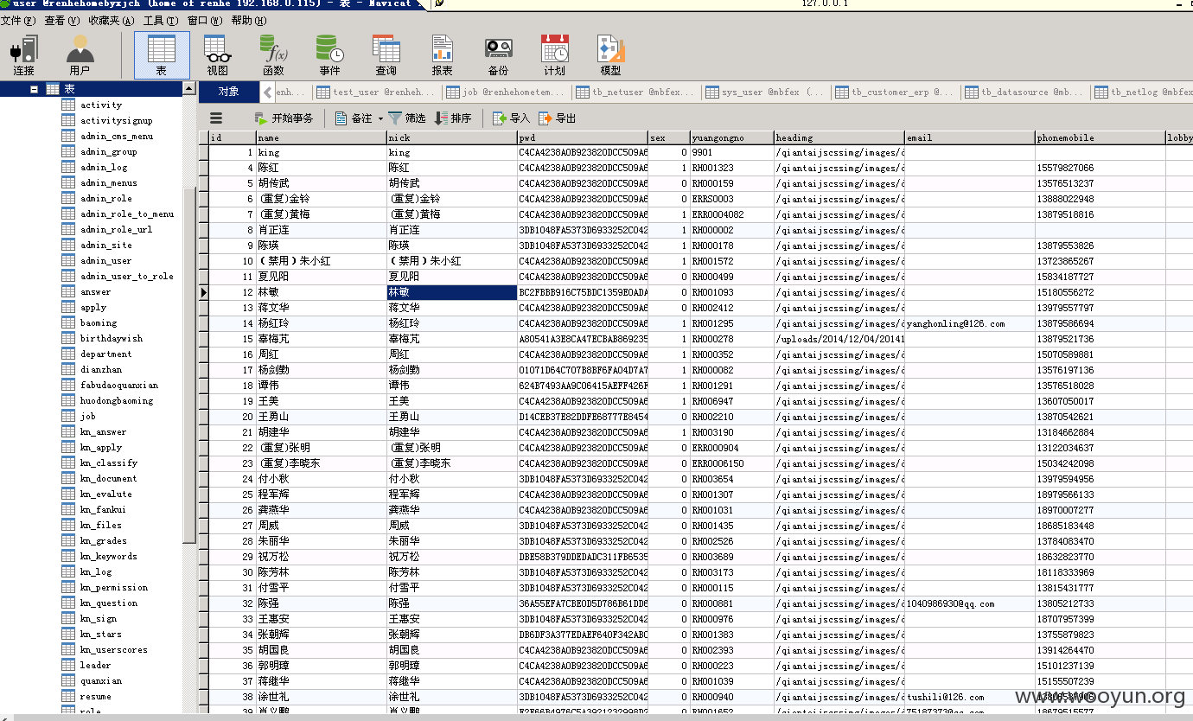Image resolution: width=1193 pixels, height=721 pixels.
Task: Click name cell 祝万松
Action: coord(322,557)
